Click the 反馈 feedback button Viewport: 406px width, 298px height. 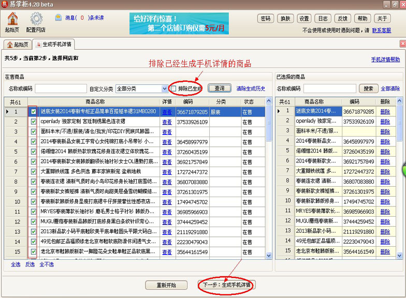coord(343,19)
